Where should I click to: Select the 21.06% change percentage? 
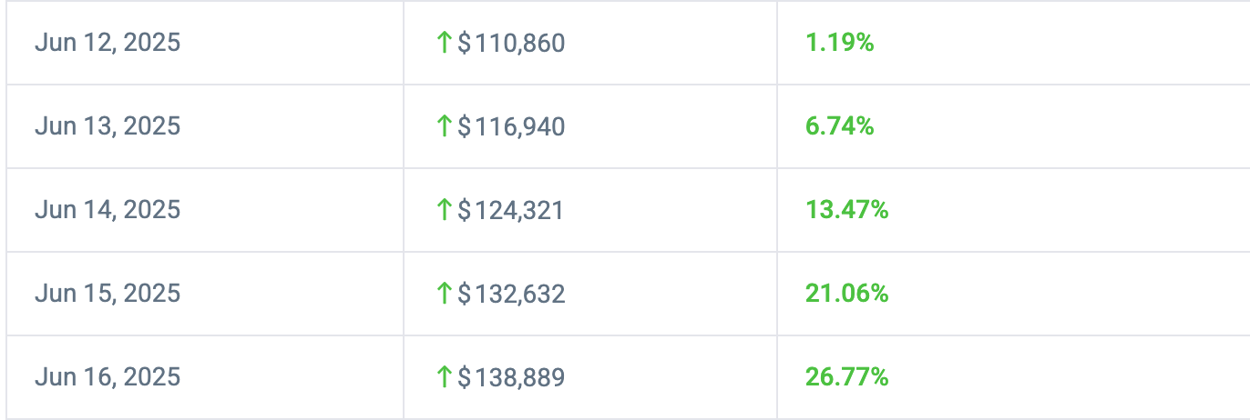click(x=846, y=294)
